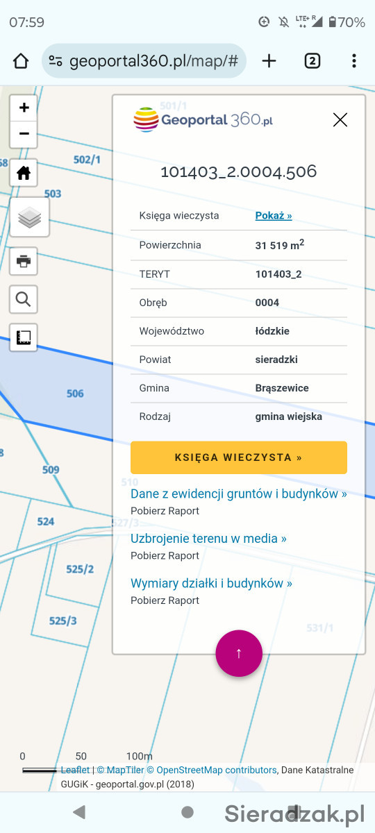Image resolution: width=375 pixels, height=833 pixels.
Task: Open Wymiary działki i budynków link
Action: [x=211, y=584]
